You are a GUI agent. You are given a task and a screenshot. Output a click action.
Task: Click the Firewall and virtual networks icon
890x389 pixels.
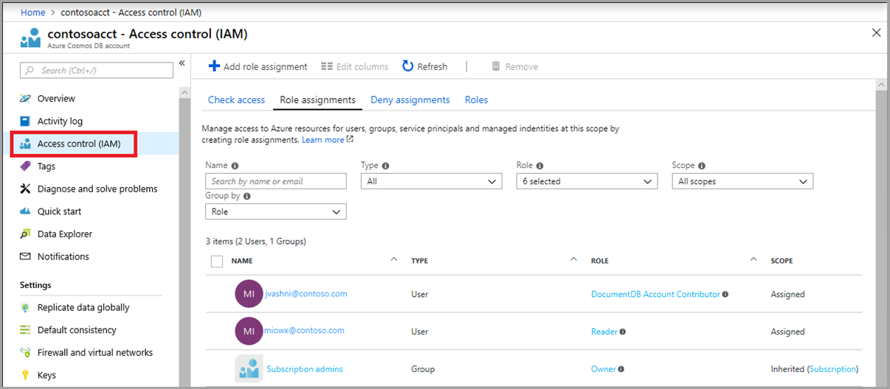pos(26,353)
